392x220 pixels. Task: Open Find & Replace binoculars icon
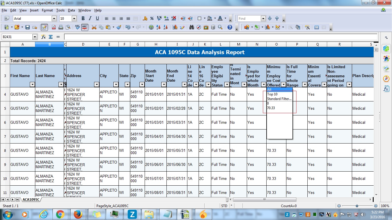click(x=191, y=27)
